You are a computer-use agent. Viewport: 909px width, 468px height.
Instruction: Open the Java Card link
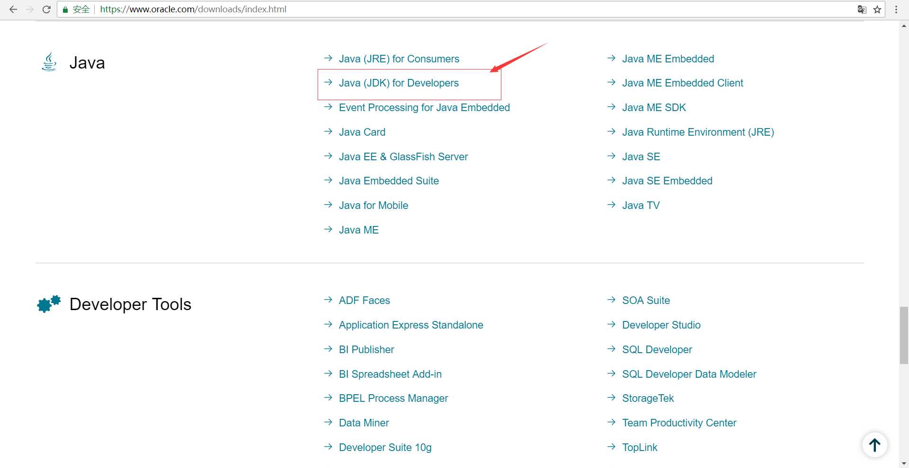362,132
